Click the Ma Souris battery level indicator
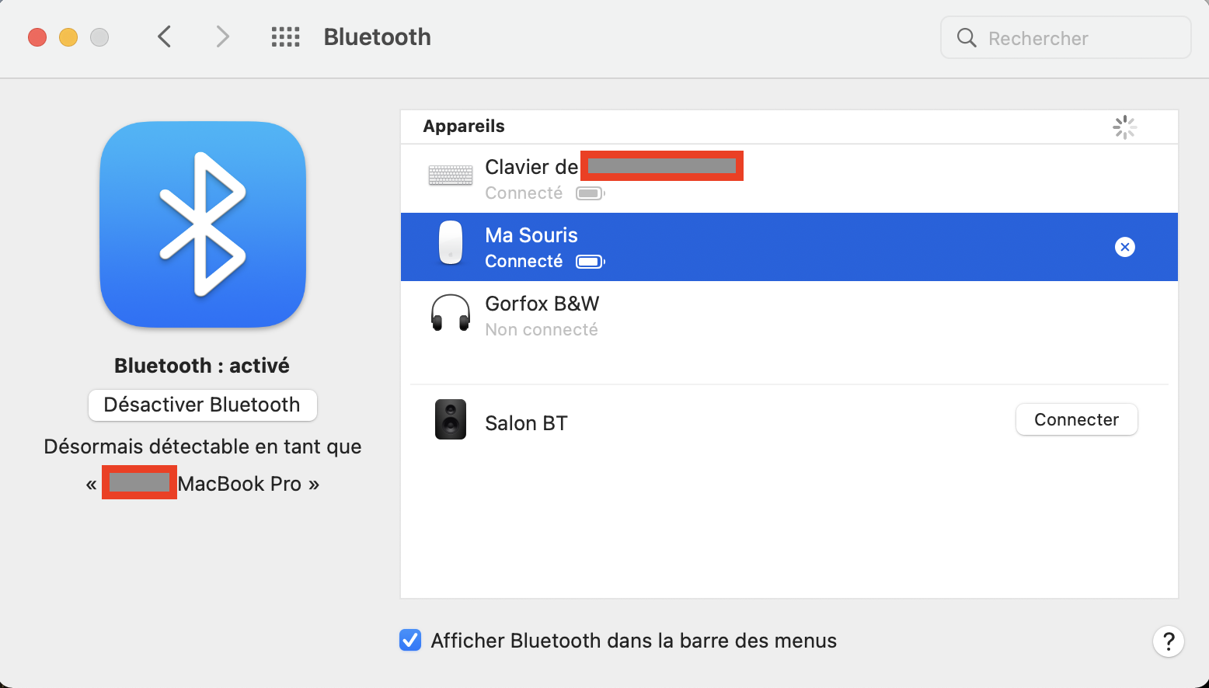The width and height of the screenshot is (1209, 688). [x=590, y=262]
